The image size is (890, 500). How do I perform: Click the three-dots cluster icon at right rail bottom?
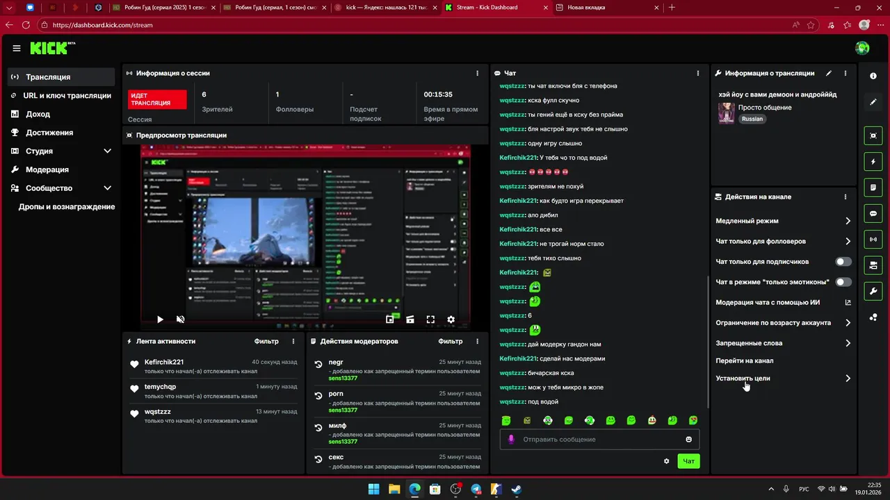click(873, 317)
